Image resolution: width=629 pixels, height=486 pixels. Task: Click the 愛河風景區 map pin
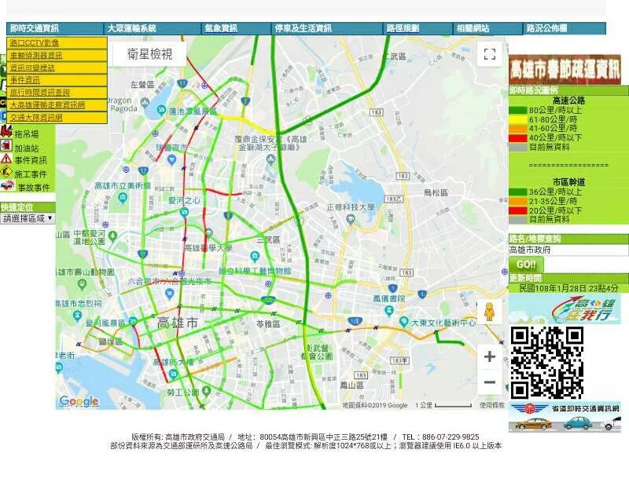click(133, 321)
